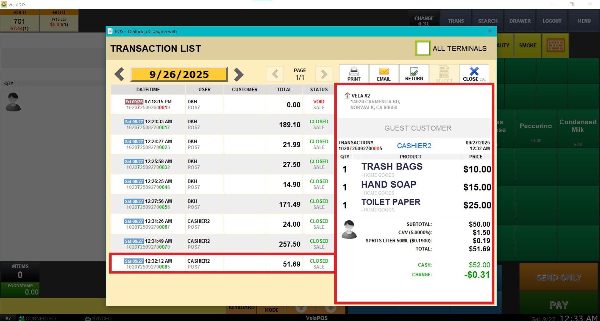This screenshot has height=321, width=600.
Task: Click the LOGOUT button
Action: (x=552, y=21)
